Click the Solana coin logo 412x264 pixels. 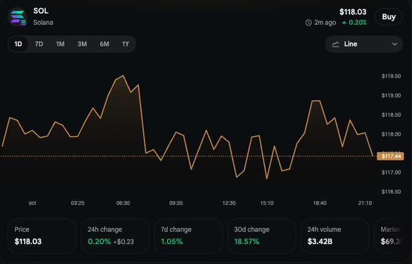pyautogui.click(x=18, y=16)
